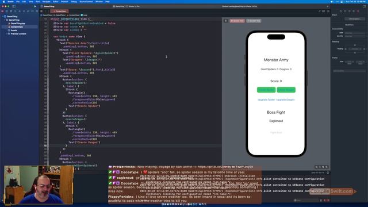Toggle the variables view pane in debug area
368x207 pixels.
325,200
